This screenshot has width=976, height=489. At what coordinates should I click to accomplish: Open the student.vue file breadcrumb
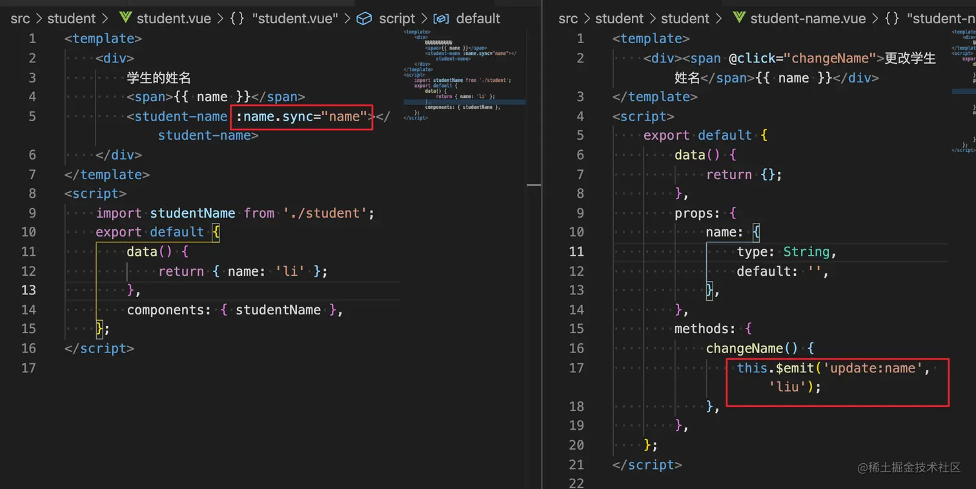174,19
